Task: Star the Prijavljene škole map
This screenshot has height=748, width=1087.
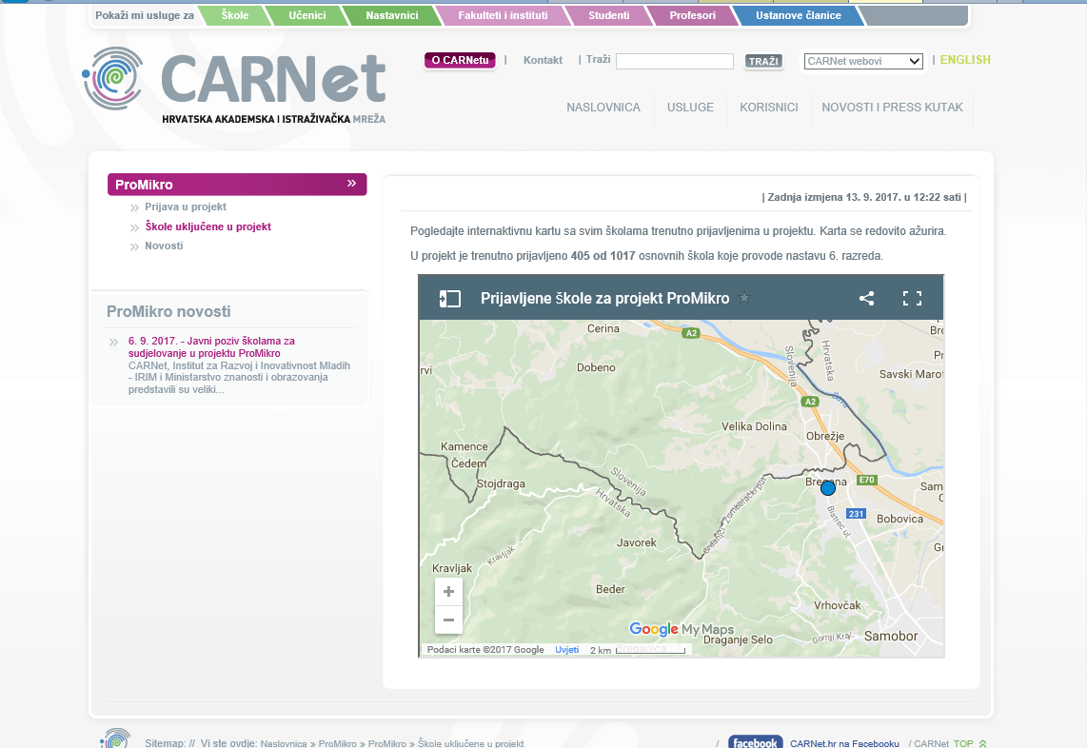Action: coord(744,298)
